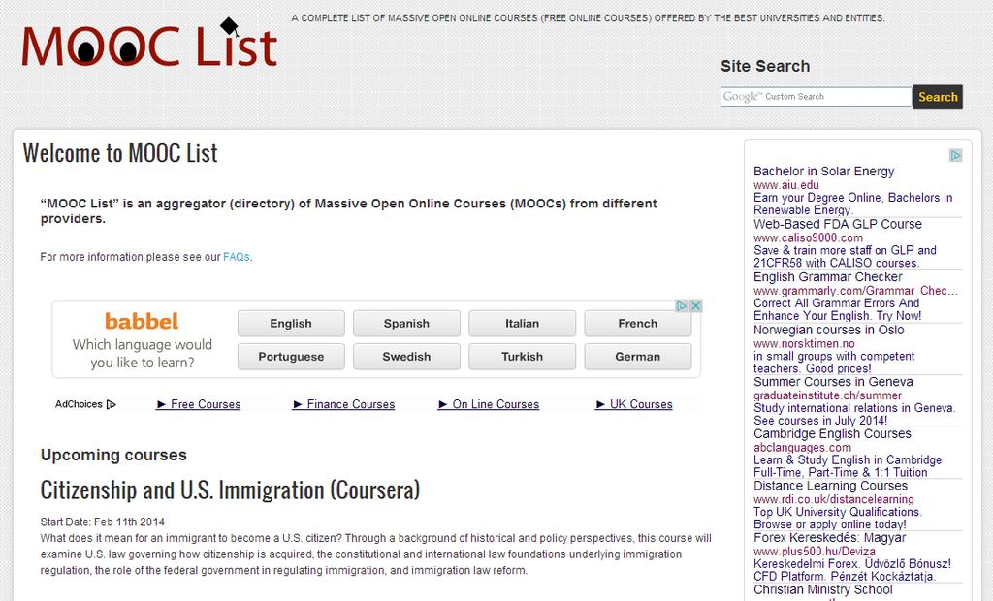Open Summer Courses in Geneva ad
This screenshot has height=601, width=993.
[x=833, y=382]
